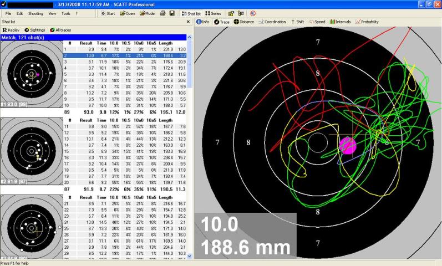Close the Shot list panel
The height and width of the screenshot is (266, 442).
click(x=189, y=22)
